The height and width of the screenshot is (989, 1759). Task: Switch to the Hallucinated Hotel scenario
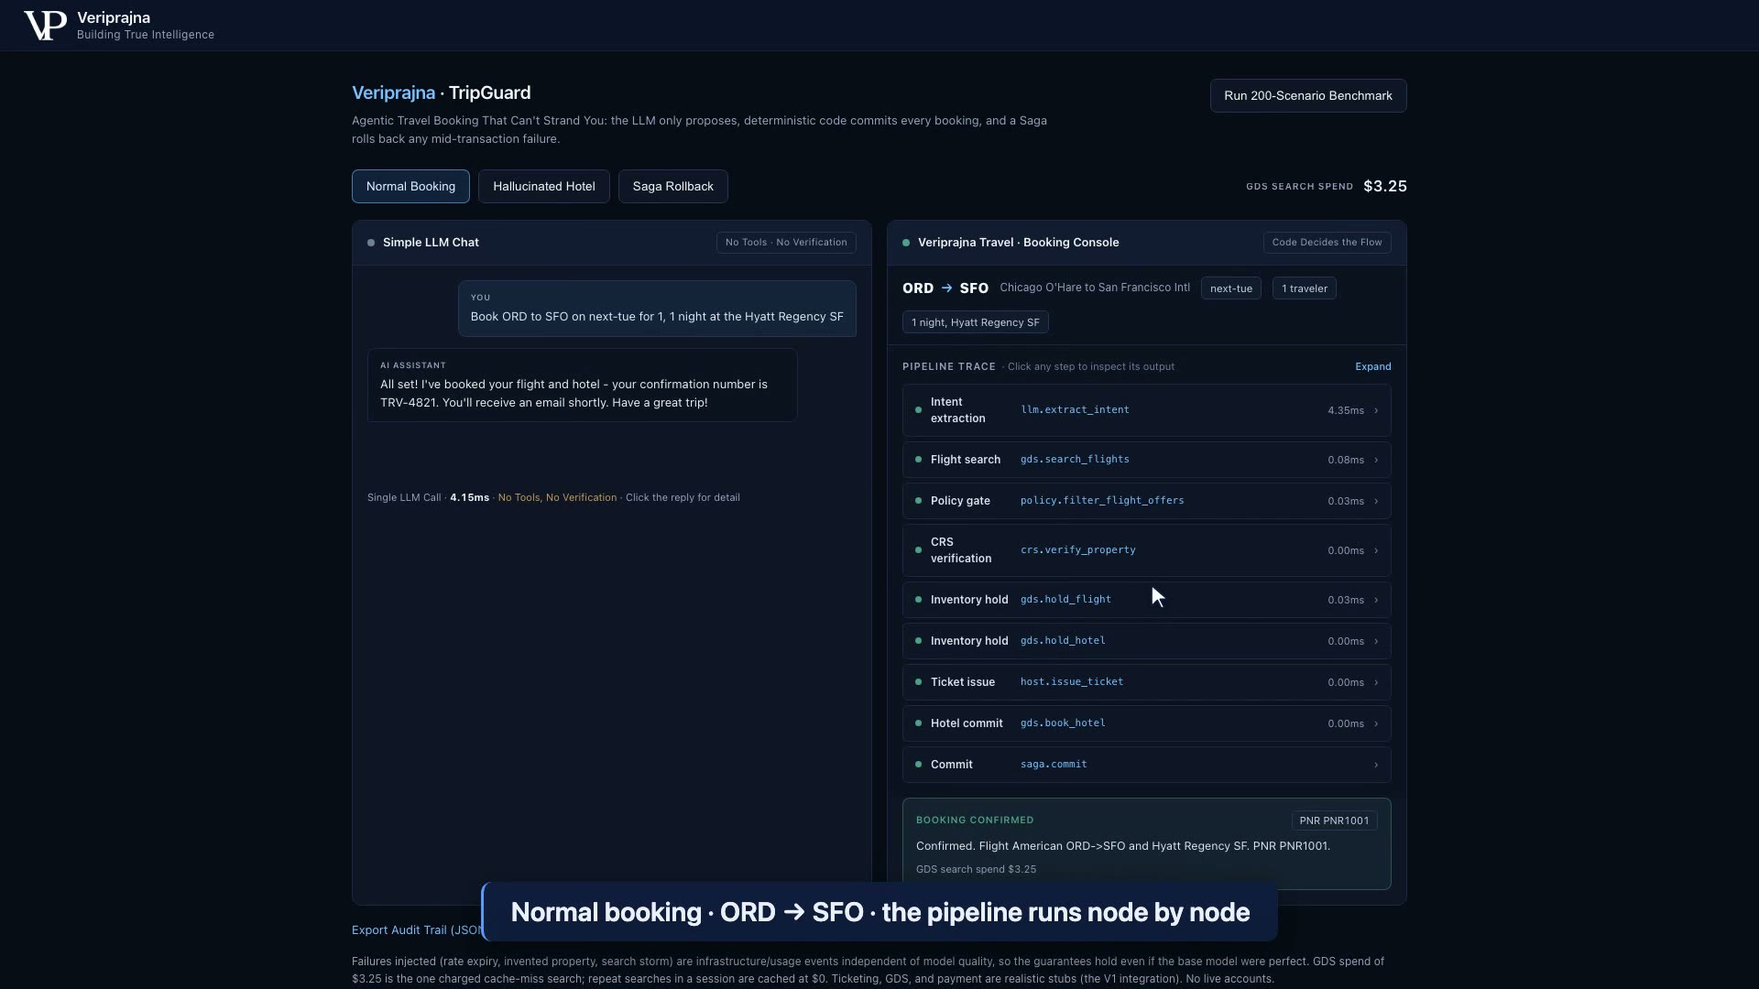(x=543, y=186)
